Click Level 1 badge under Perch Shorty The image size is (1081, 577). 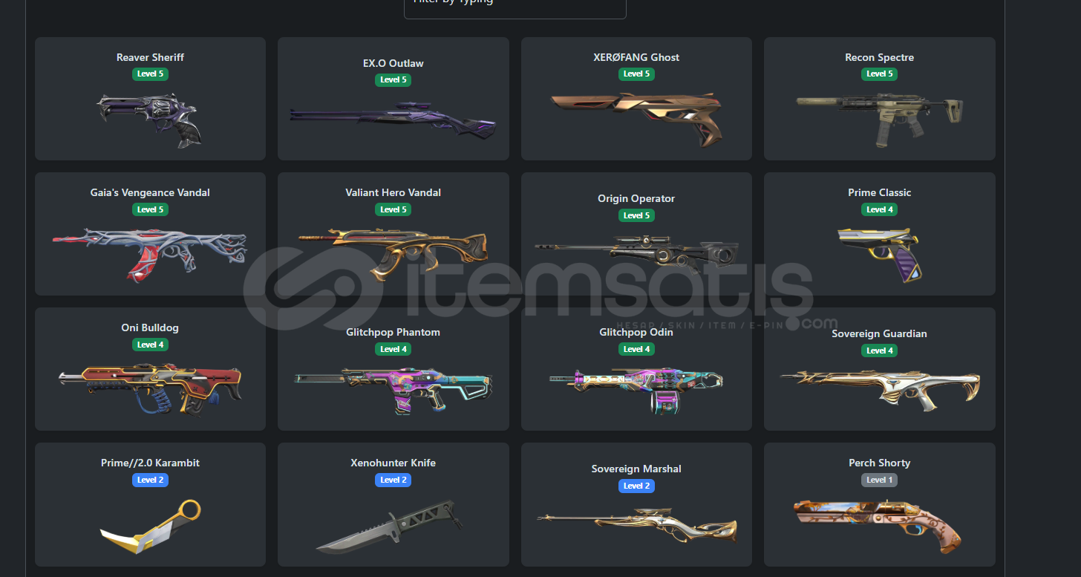click(x=879, y=480)
